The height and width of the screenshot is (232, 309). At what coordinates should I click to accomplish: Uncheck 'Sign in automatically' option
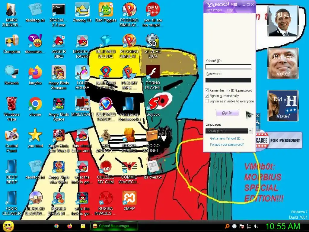(207, 96)
